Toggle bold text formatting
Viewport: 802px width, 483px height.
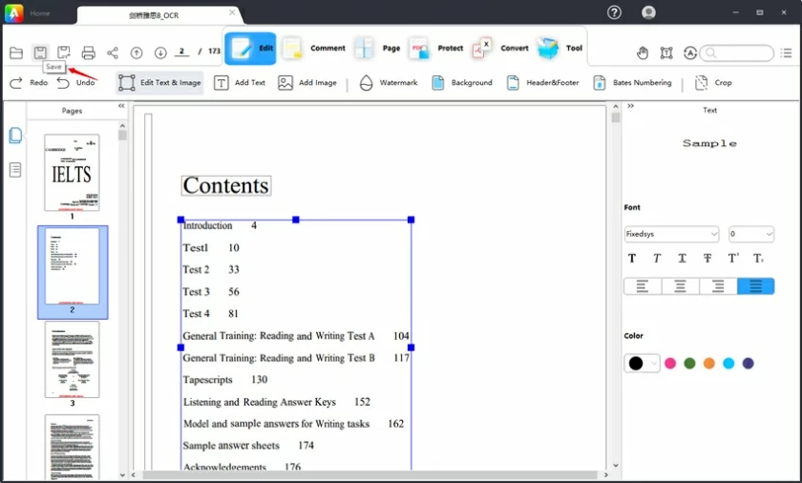point(632,259)
